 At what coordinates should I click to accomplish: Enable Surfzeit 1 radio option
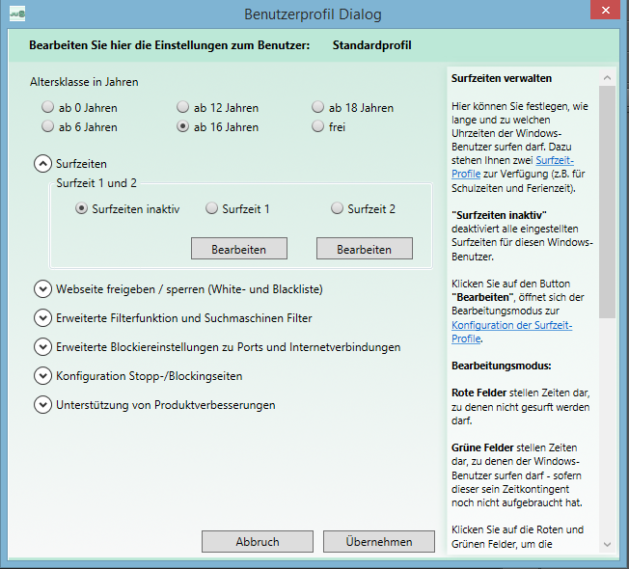pos(212,208)
